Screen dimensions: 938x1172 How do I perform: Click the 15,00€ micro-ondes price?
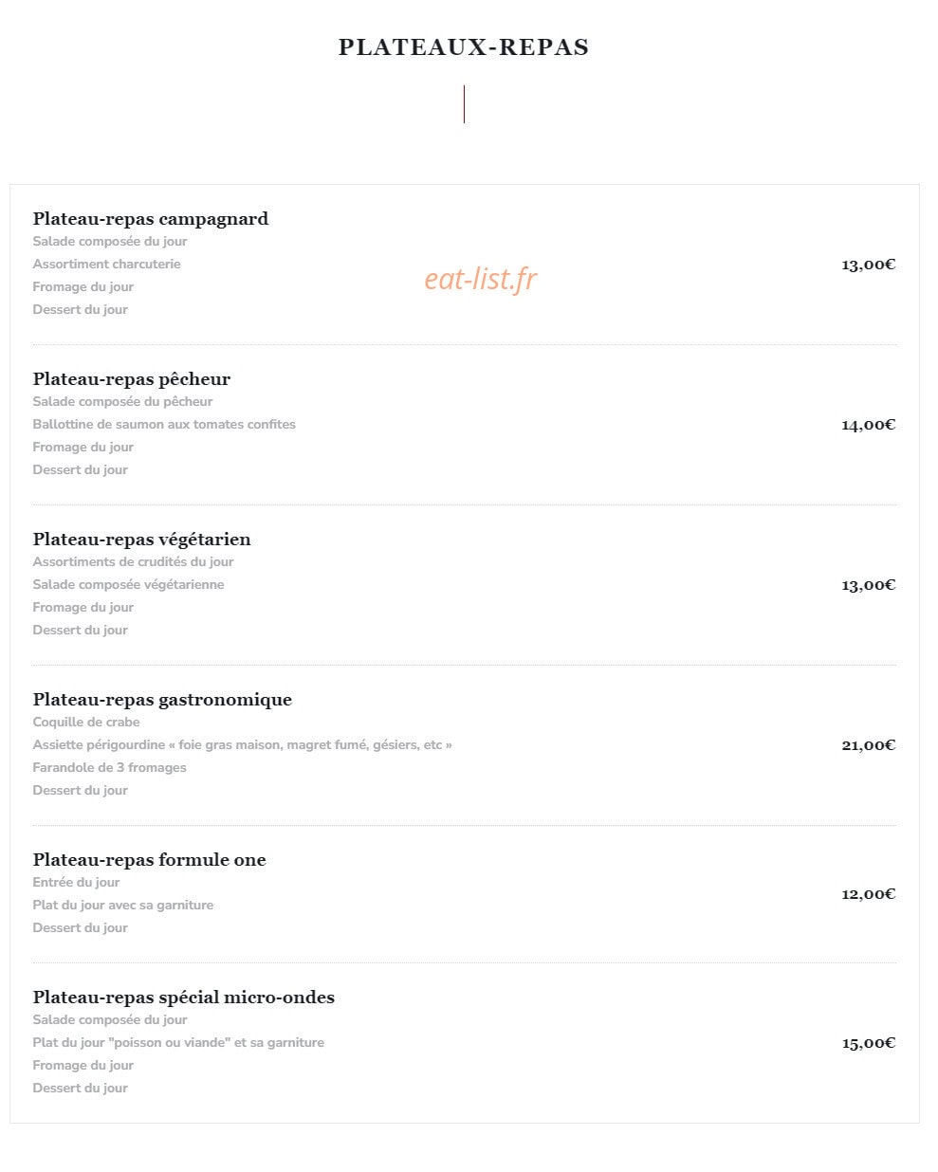click(x=869, y=1043)
